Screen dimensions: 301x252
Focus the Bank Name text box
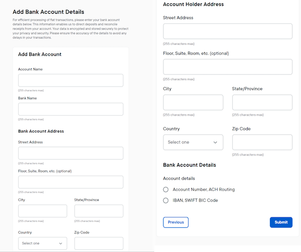click(70, 109)
